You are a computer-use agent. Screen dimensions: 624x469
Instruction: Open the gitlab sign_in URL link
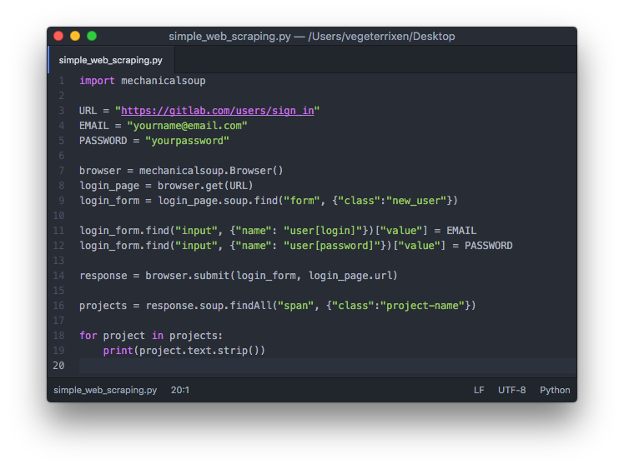point(217,111)
